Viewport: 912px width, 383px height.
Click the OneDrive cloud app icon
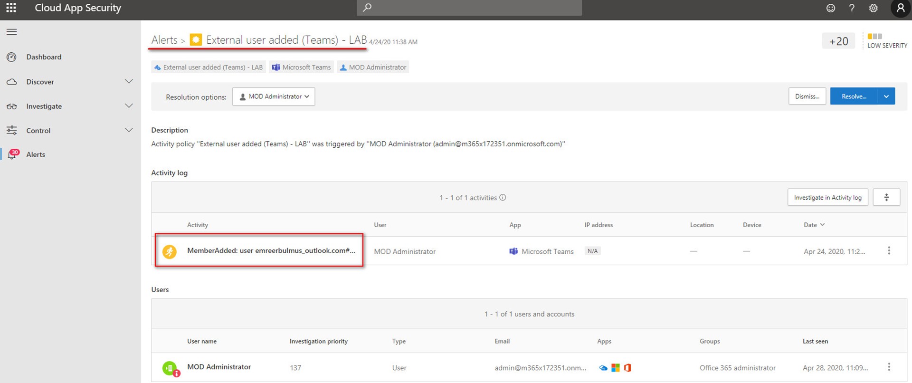(603, 368)
